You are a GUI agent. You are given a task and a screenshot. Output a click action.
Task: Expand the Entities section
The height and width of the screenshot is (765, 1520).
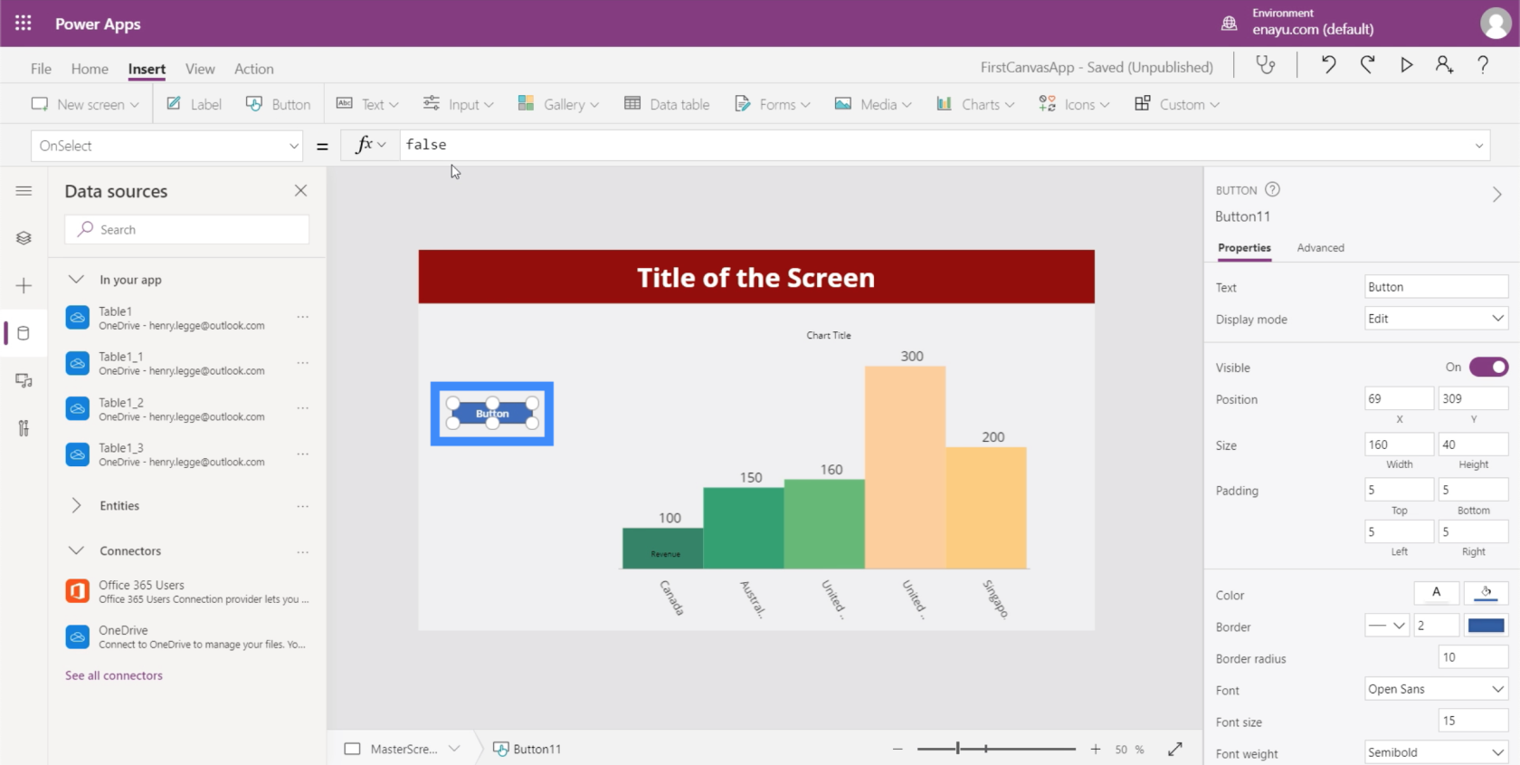pos(77,506)
